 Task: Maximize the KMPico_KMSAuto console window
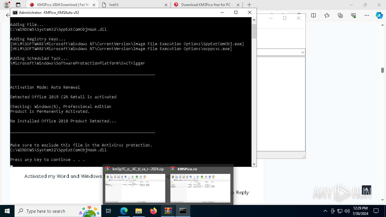point(236,13)
